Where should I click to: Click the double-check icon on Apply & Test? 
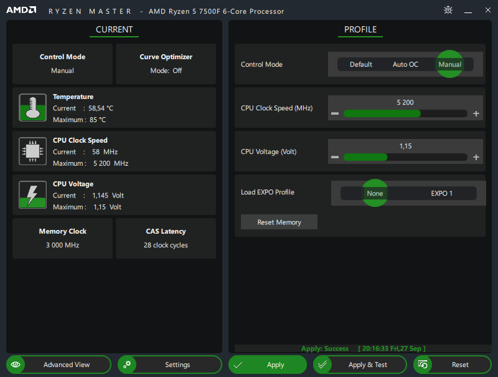[x=322, y=365]
